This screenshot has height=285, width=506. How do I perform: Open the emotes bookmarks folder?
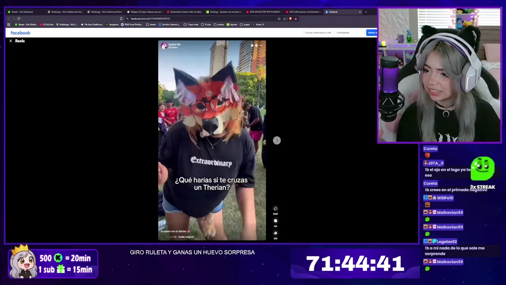click(x=219, y=25)
